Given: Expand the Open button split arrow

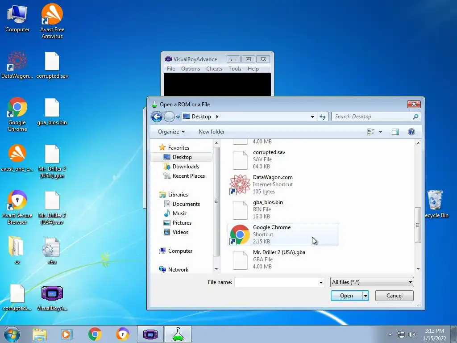Looking at the screenshot, I should 366,296.
